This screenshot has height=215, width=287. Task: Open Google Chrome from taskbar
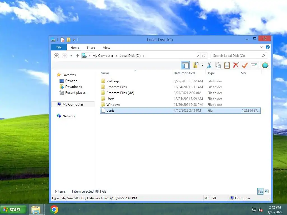(54, 209)
